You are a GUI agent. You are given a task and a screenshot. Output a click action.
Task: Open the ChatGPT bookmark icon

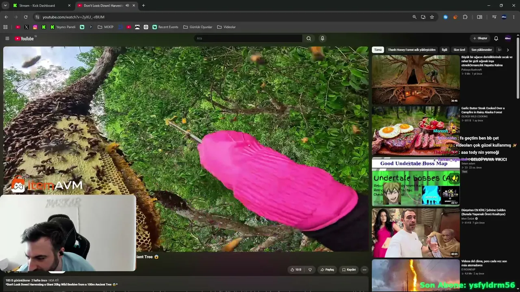pyautogui.click(x=146, y=27)
